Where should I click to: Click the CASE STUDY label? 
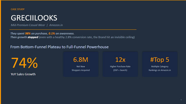point(17,9)
